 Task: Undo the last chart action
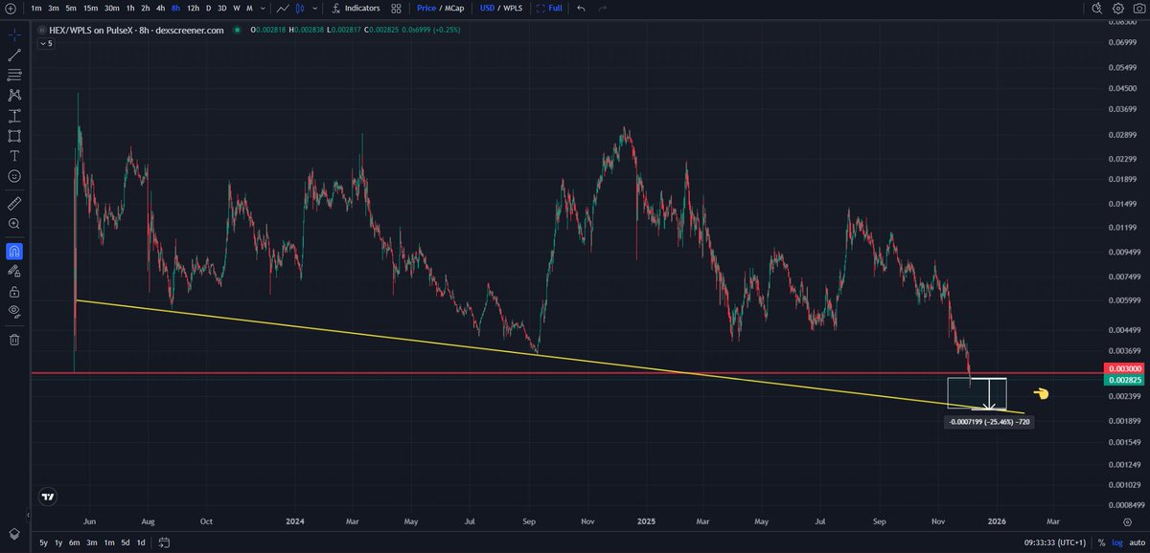(x=581, y=8)
